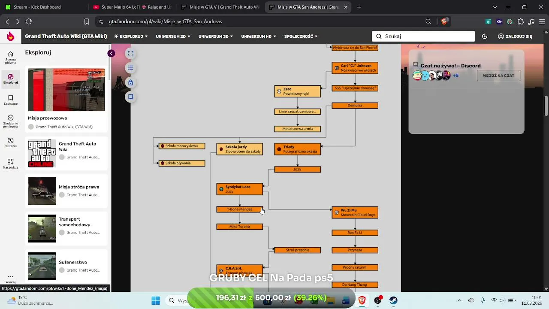
Task: Open the media control music note icon
Action: (531, 21)
